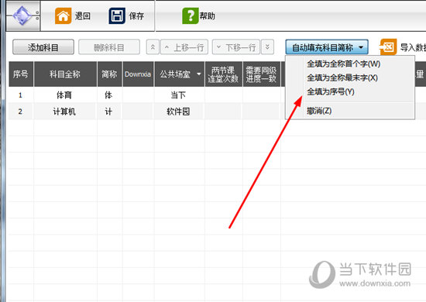Viewport: 426px width, 302px height.
Task: Click the 帮助 label in toolbar
Action: [x=208, y=15]
